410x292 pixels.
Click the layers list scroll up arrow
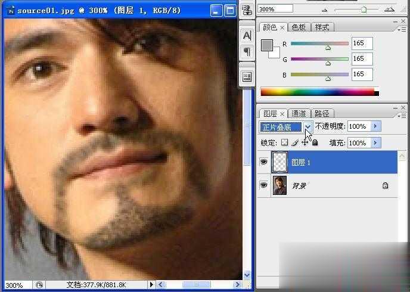(402, 156)
